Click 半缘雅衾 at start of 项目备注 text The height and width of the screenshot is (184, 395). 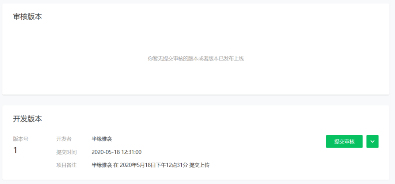(x=102, y=165)
